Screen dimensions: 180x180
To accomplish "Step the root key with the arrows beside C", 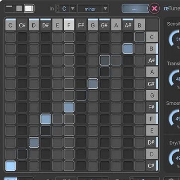I will [58, 8].
